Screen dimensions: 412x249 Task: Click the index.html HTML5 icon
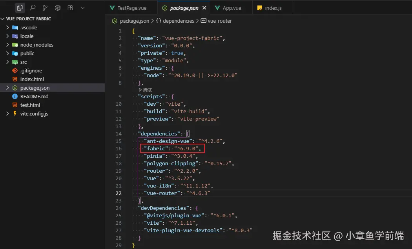[x=15, y=79]
